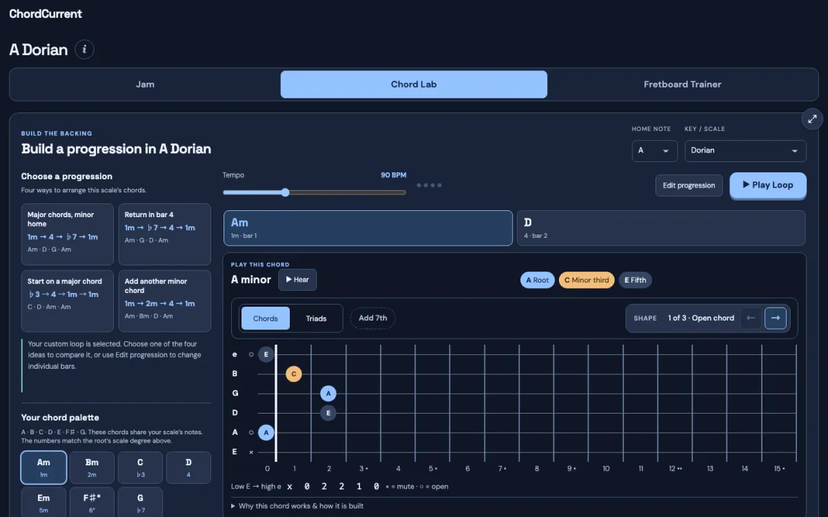
Task: Click the beat indicator dots by tempo
Action: [429, 185]
